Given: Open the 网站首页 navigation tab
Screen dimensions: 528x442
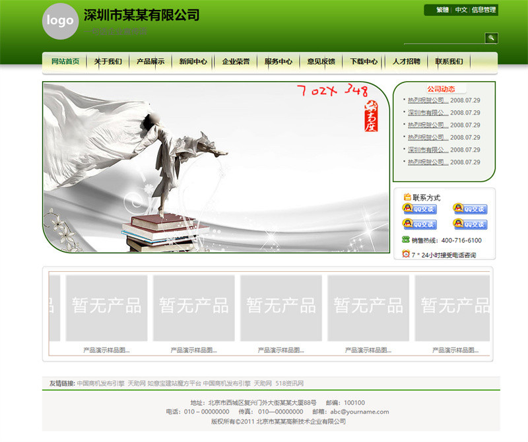Looking at the screenshot, I should click(65, 61).
